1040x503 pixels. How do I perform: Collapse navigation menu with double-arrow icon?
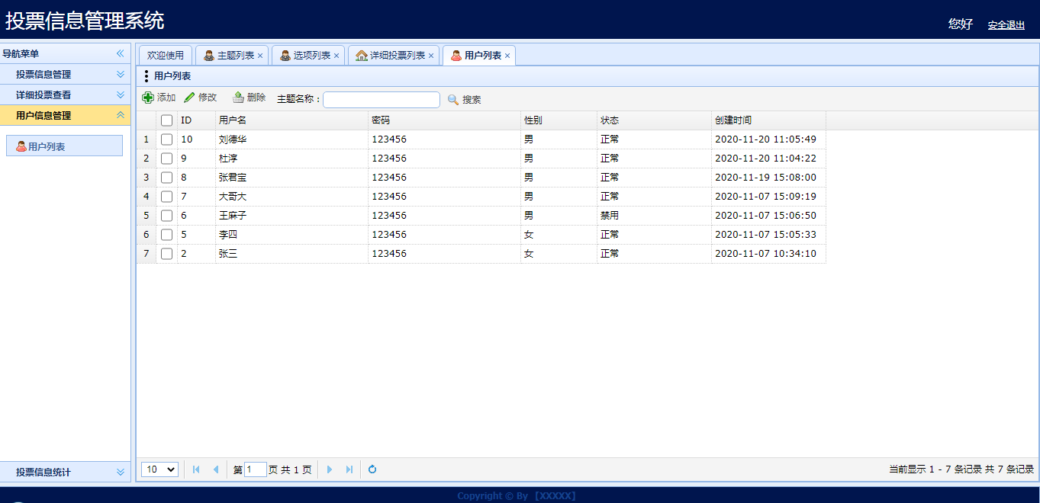coord(120,53)
